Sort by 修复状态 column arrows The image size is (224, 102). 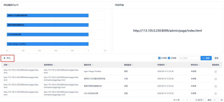(199, 65)
